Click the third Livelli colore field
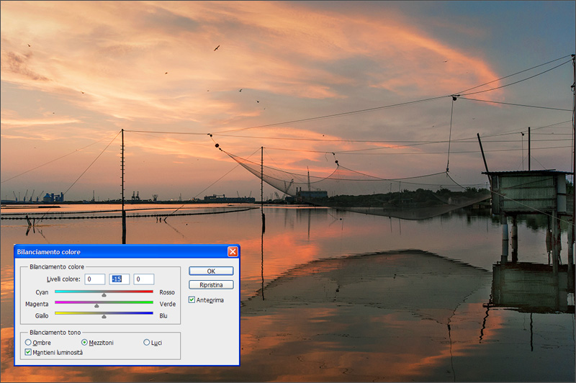Viewport: 576px width, 383px height. point(143,279)
